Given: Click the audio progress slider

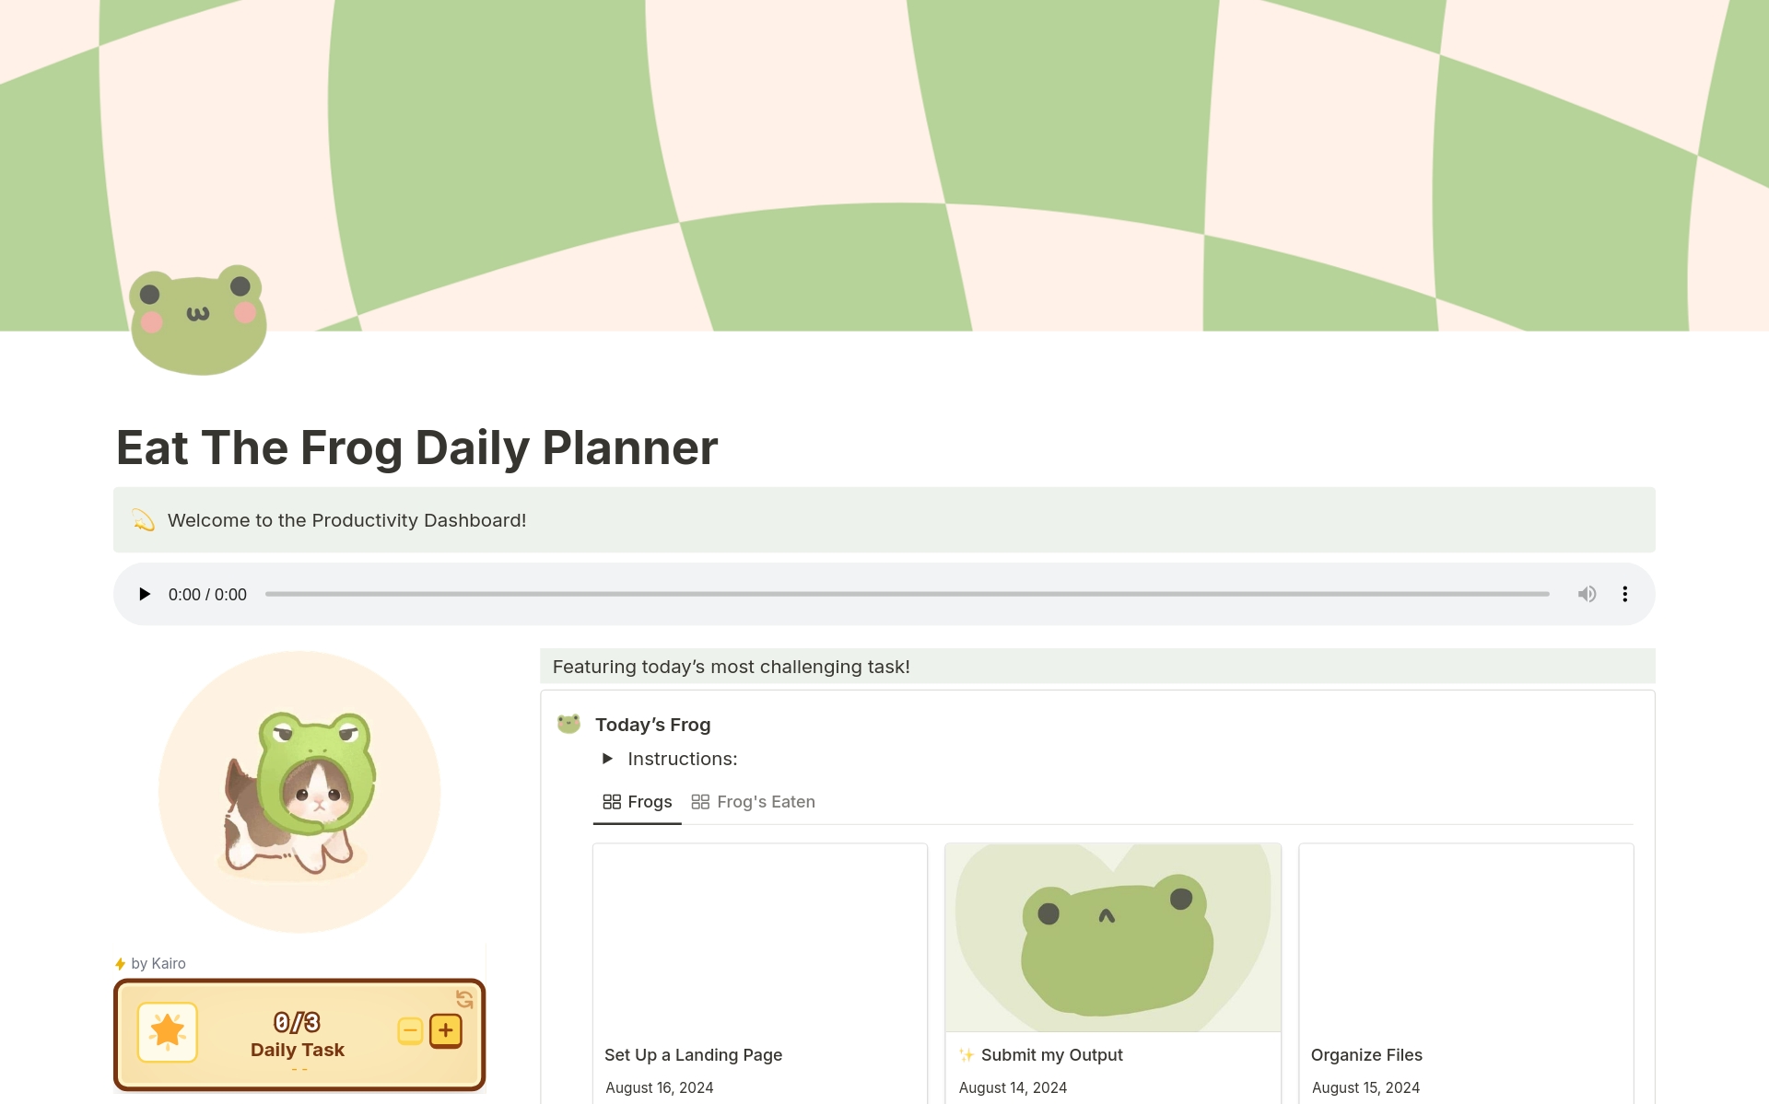Looking at the screenshot, I should tap(908, 594).
